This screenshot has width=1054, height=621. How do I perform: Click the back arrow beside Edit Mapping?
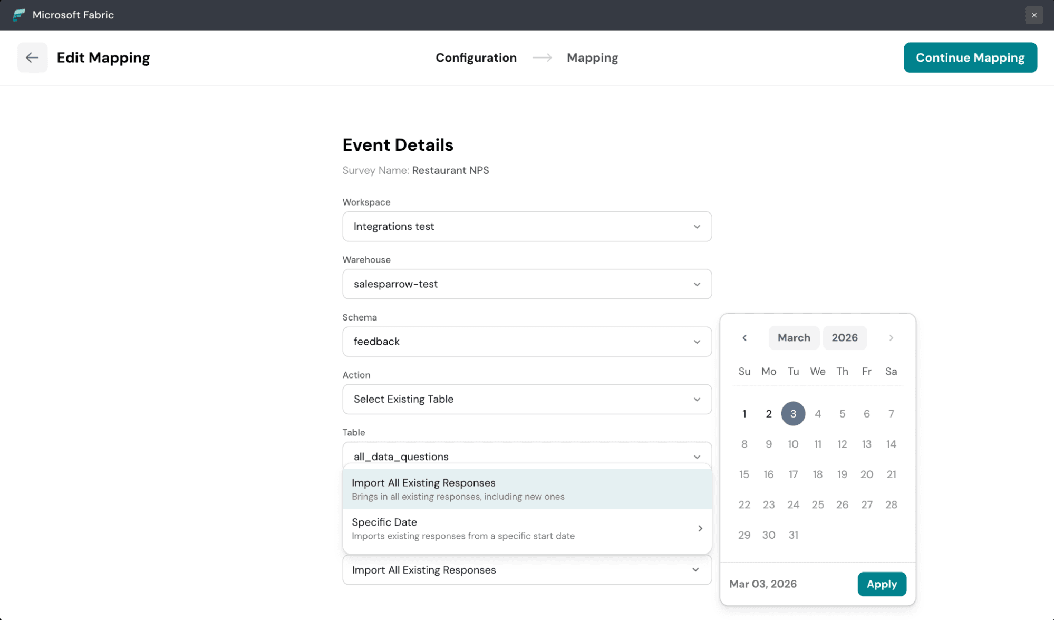(32, 57)
